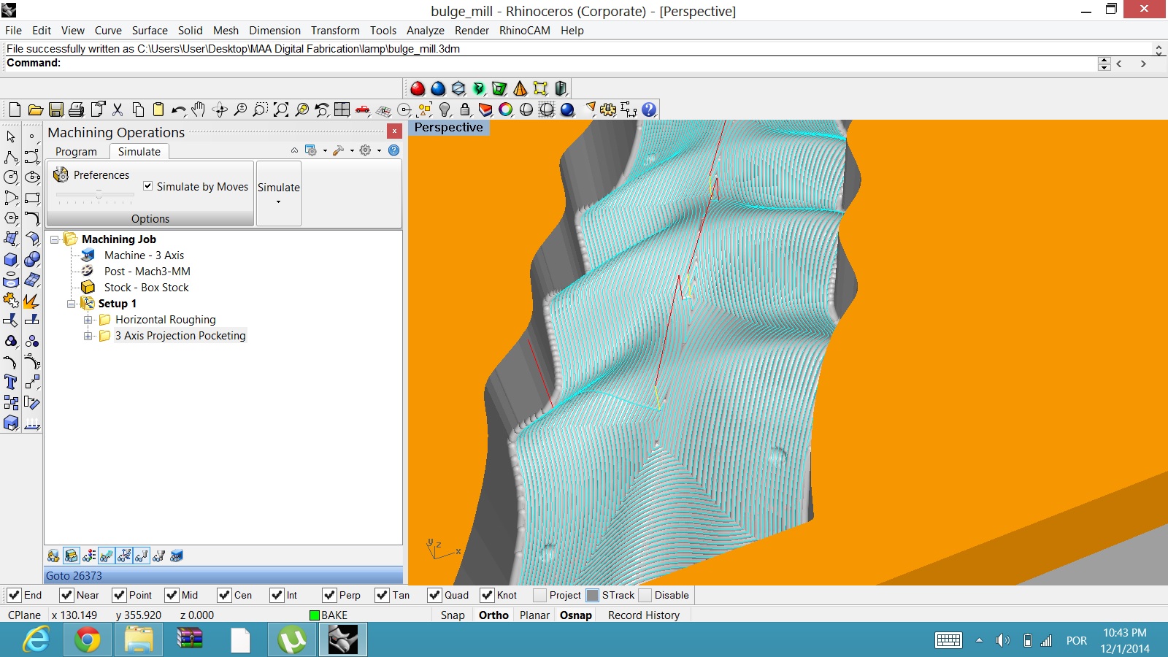
Task: Expand the Horizontal Roughing operation
Action: coord(88,320)
